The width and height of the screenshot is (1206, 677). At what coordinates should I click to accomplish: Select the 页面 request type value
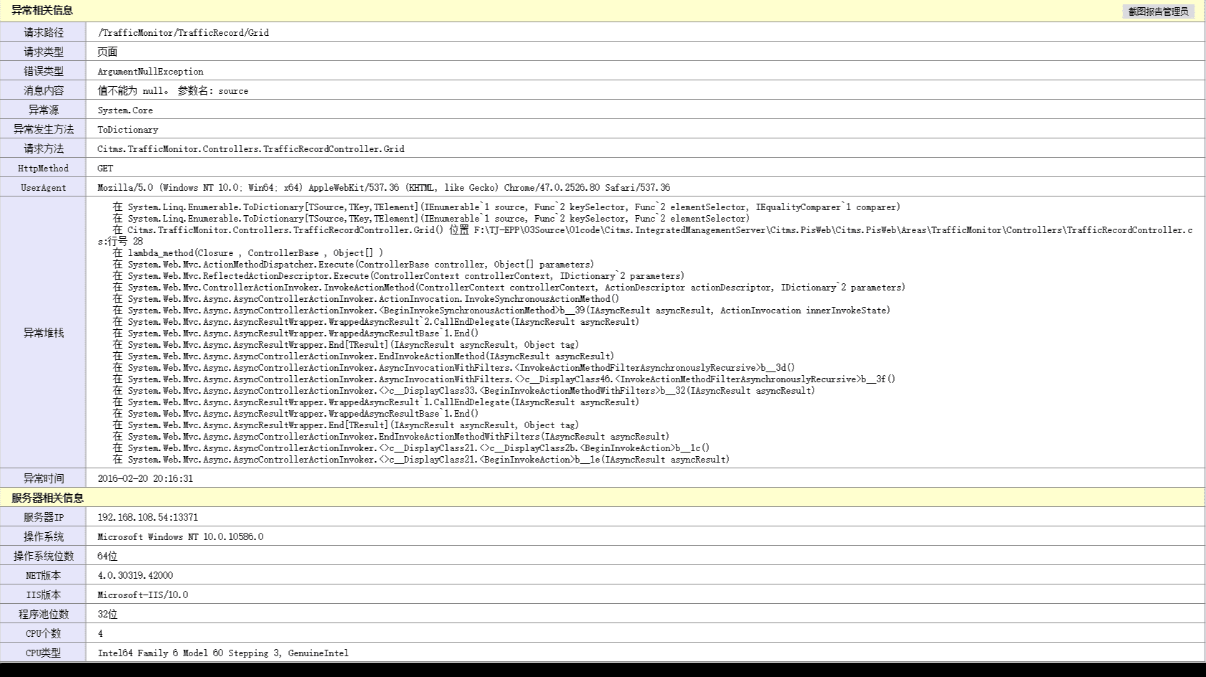[108, 52]
